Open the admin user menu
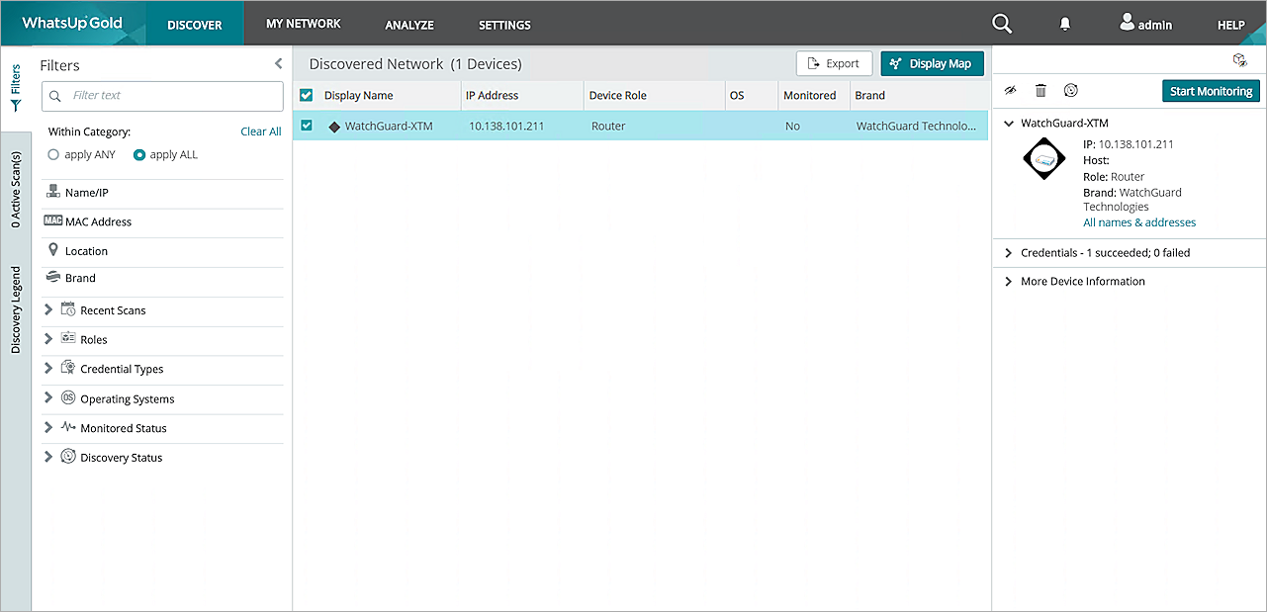This screenshot has height=612, width=1267. (1145, 24)
